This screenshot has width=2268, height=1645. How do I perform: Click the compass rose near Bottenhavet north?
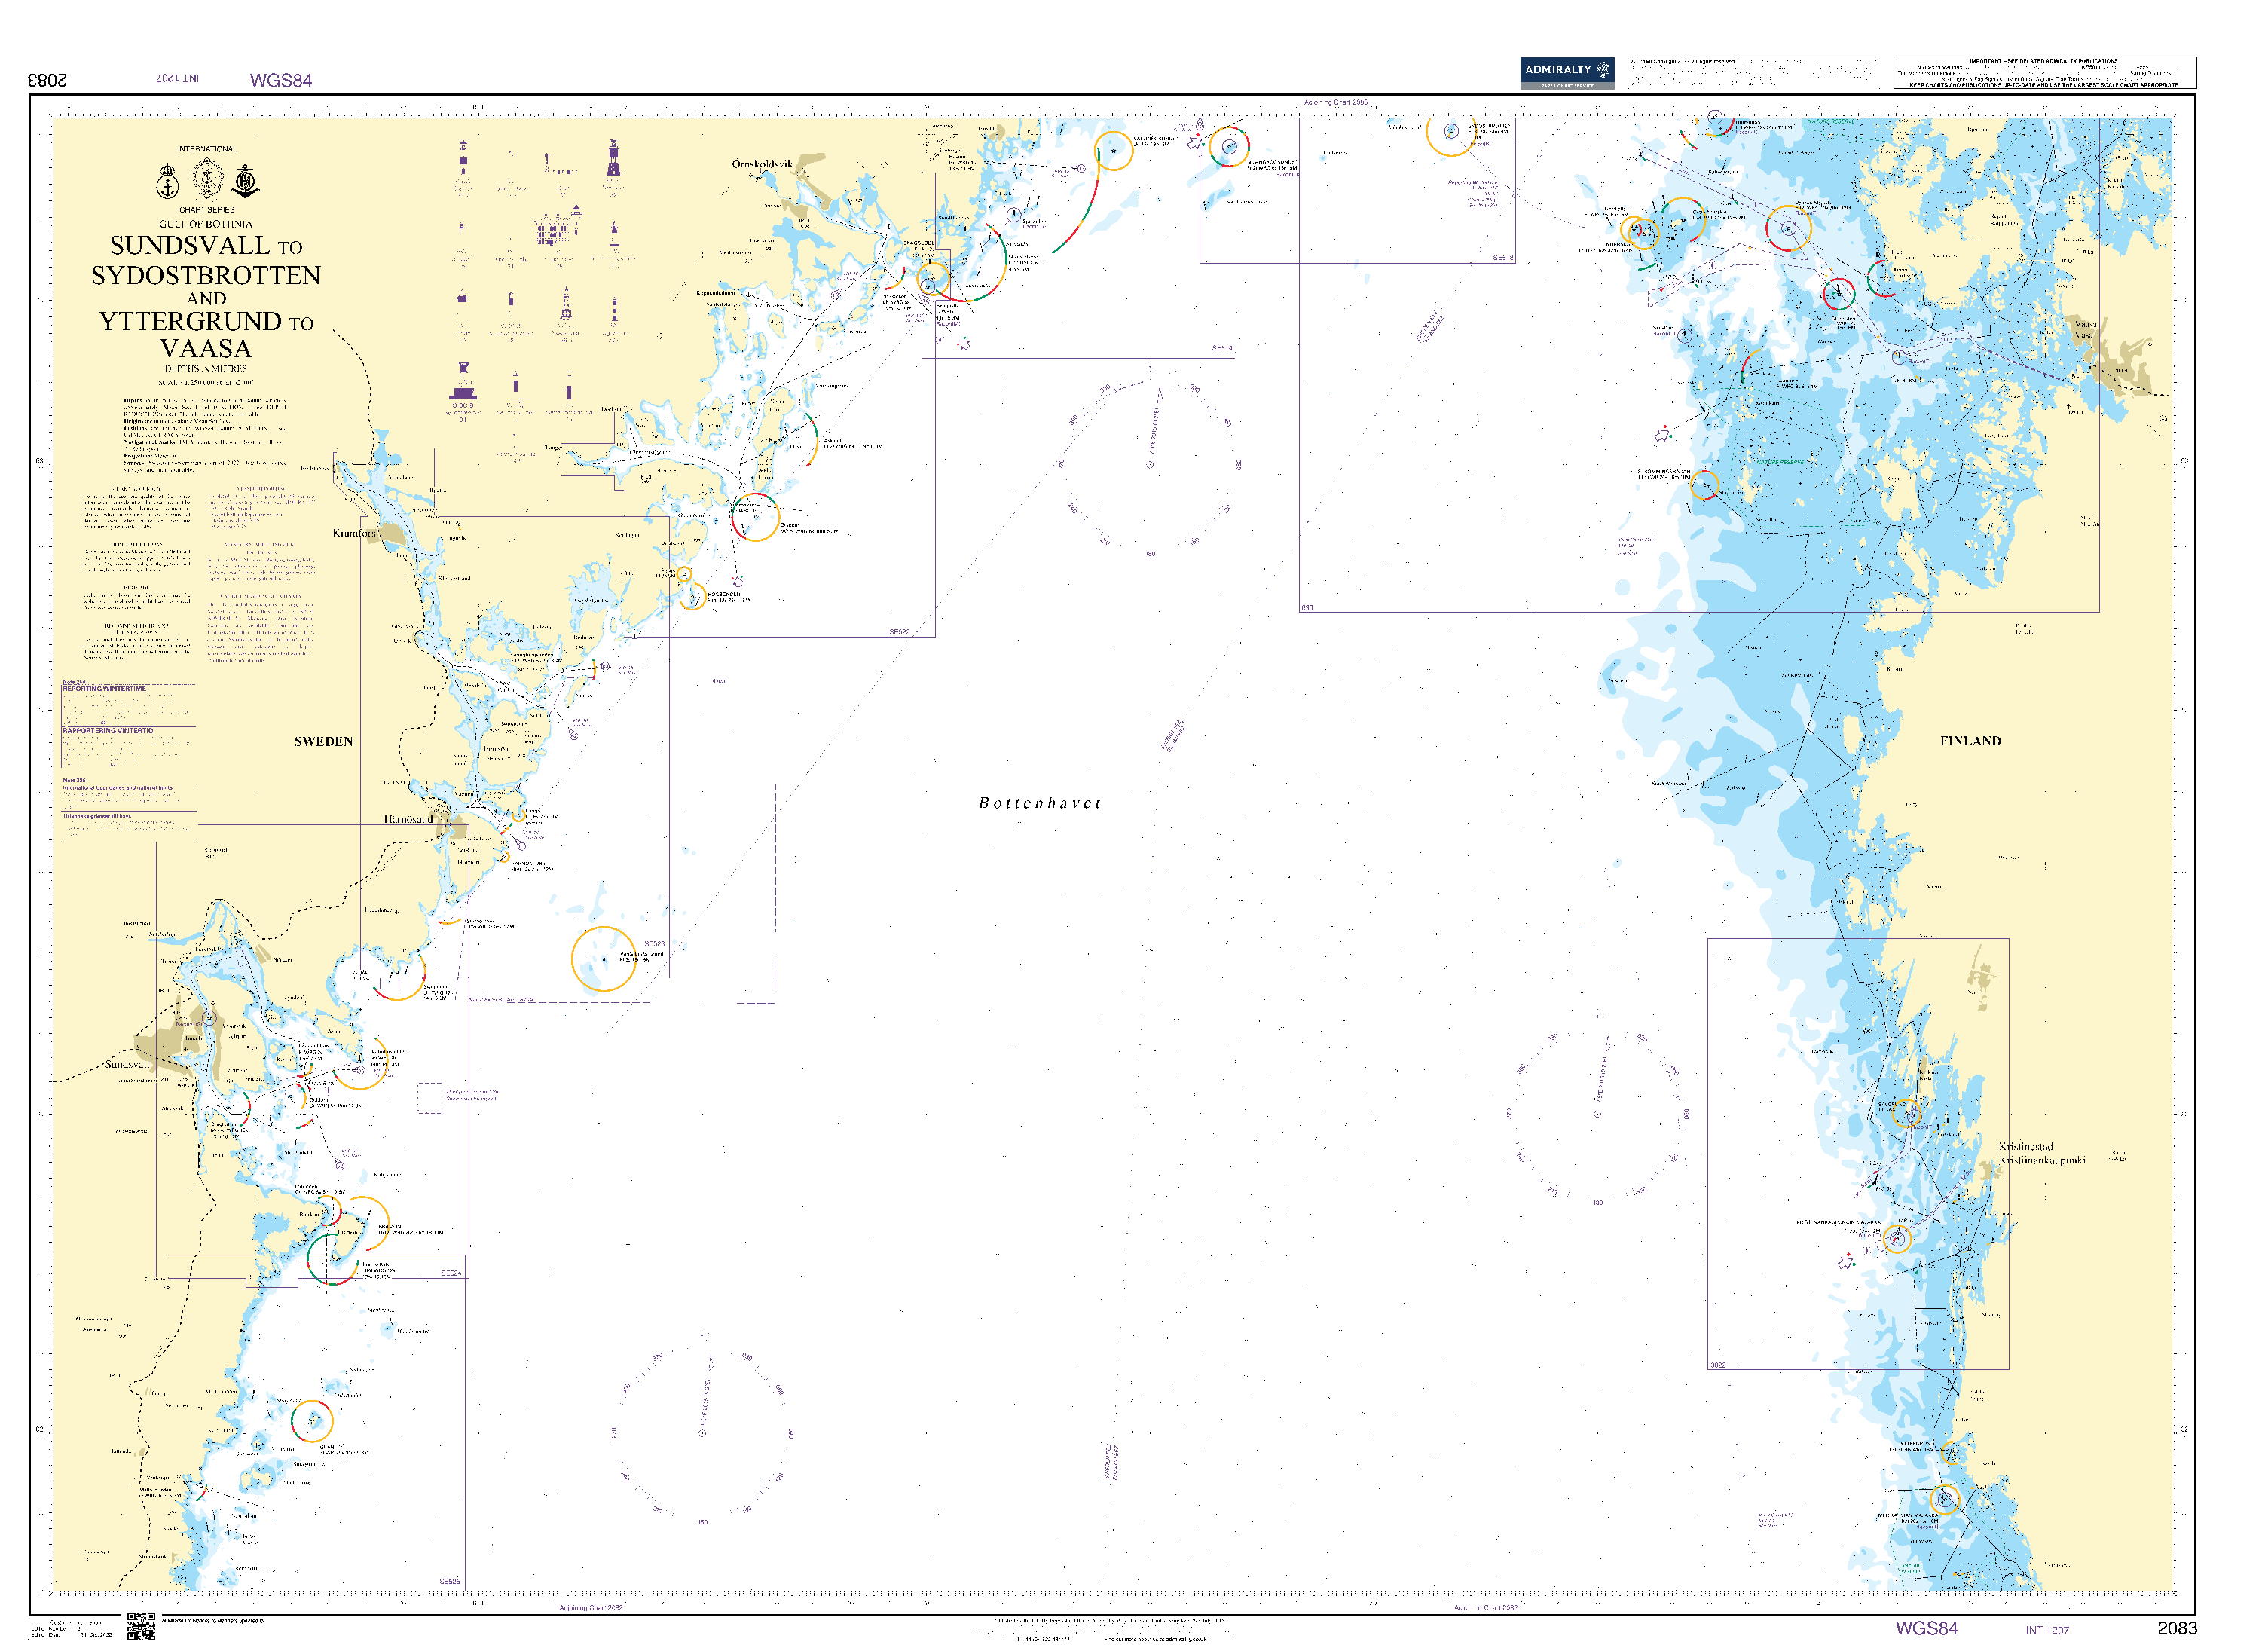(x=1150, y=466)
